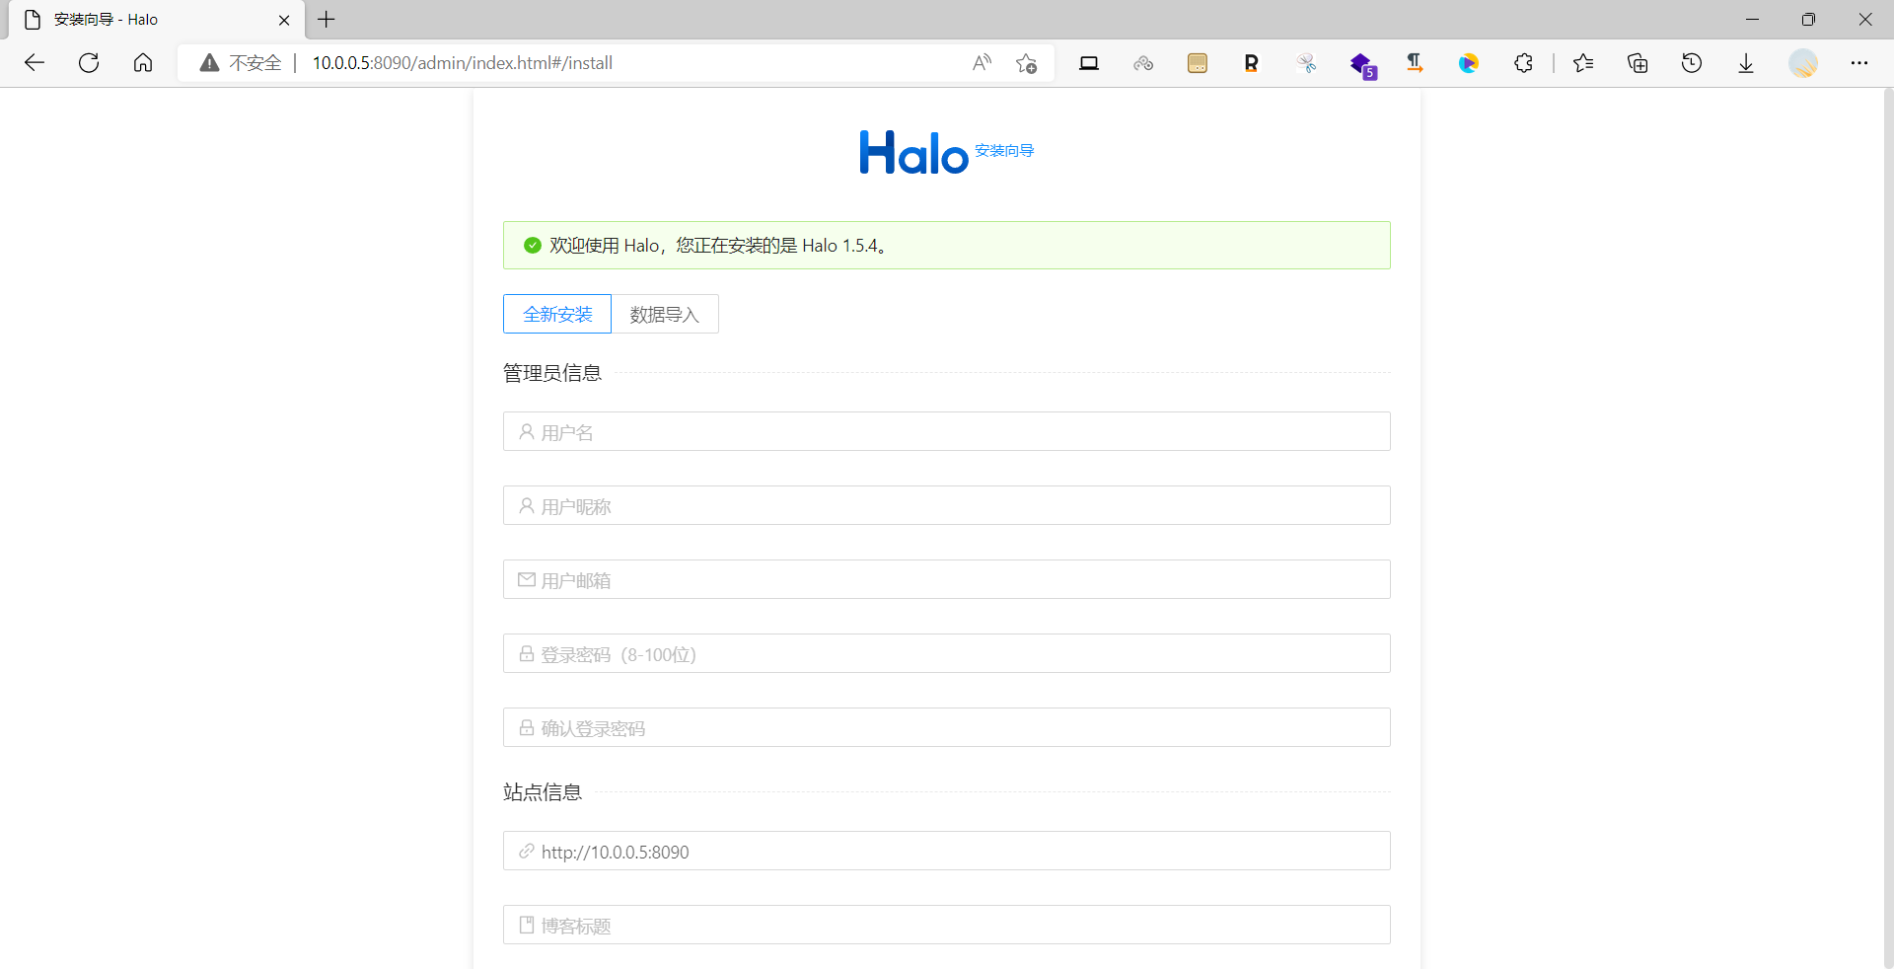The height and width of the screenshot is (969, 1894).
Task: Click the 管理员信息 section heading
Action: click(x=552, y=373)
